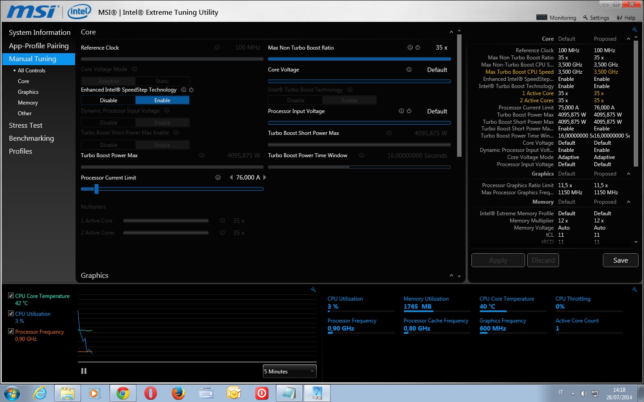Show info for Turbo Boost Power Max
This screenshot has height=402, width=644.
click(202, 155)
